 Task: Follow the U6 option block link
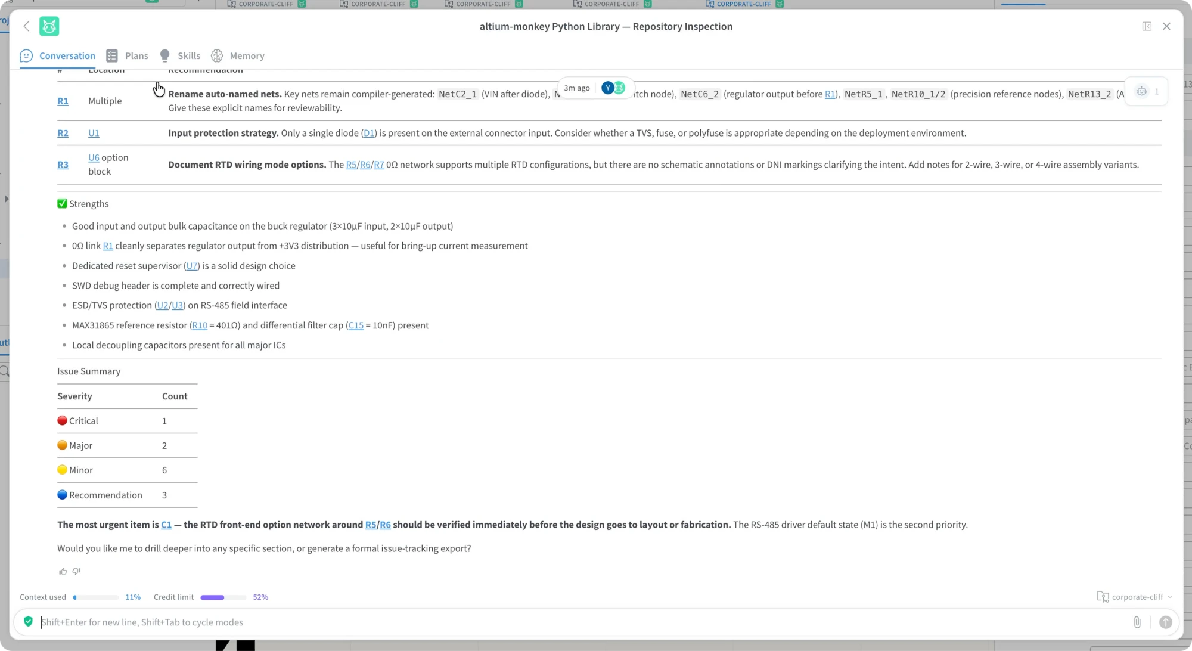(x=94, y=157)
